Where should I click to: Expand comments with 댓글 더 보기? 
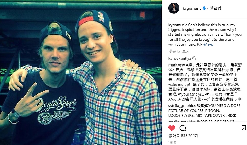(179, 52)
